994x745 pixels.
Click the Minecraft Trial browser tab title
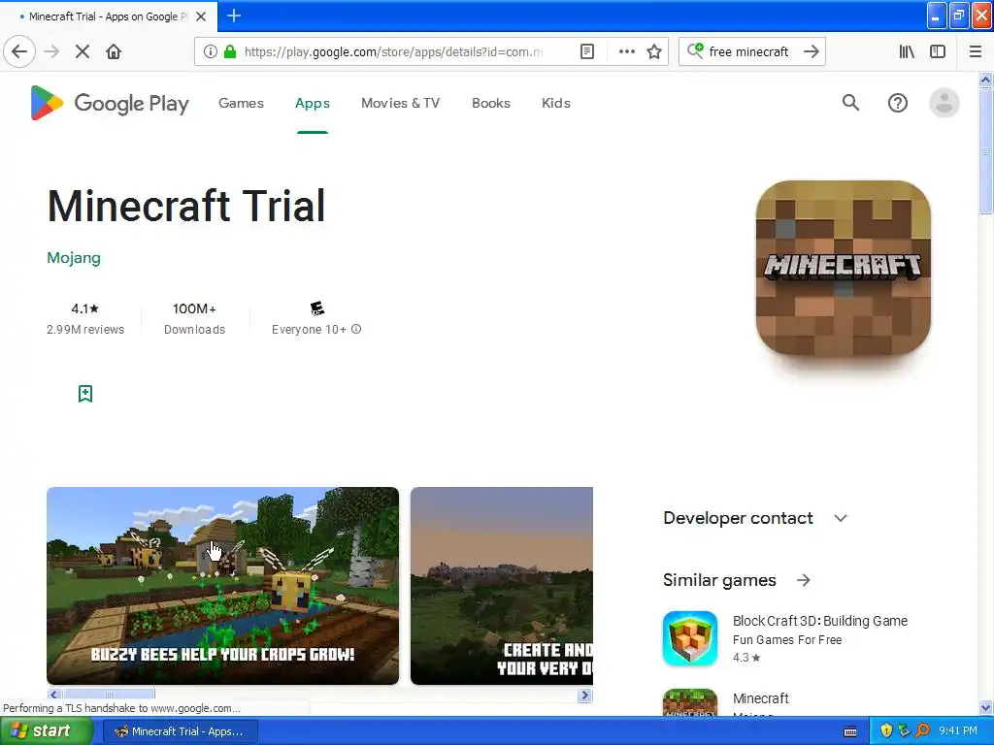(x=108, y=16)
